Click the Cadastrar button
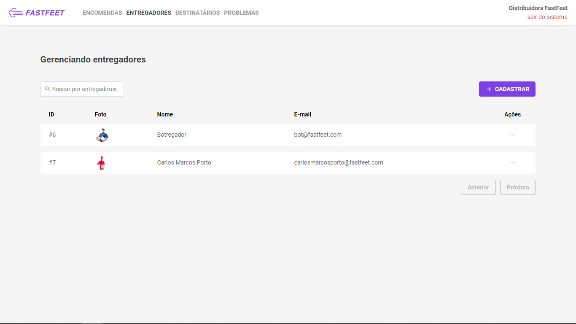The height and width of the screenshot is (324, 576). pyautogui.click(x=507, y=89)
